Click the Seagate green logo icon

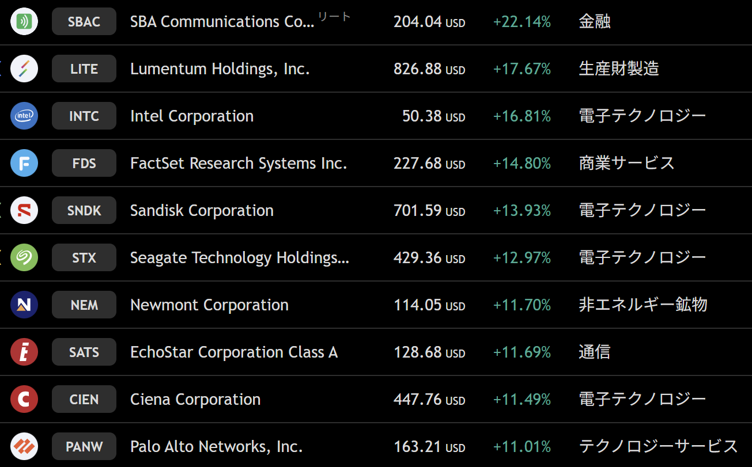pyautogui.click(x=24, y=258)
